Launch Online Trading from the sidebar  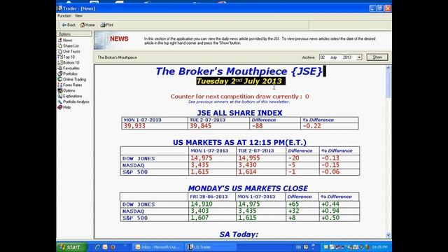pyautogui.click(x=72, y=79)
